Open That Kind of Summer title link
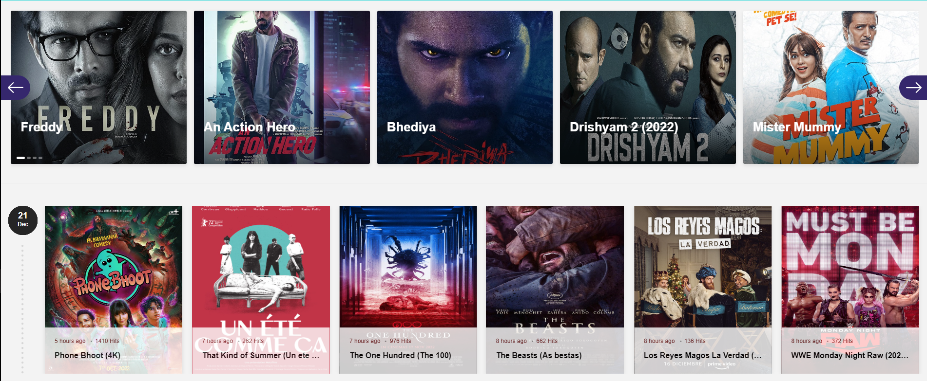 click(x=261, y=355)
